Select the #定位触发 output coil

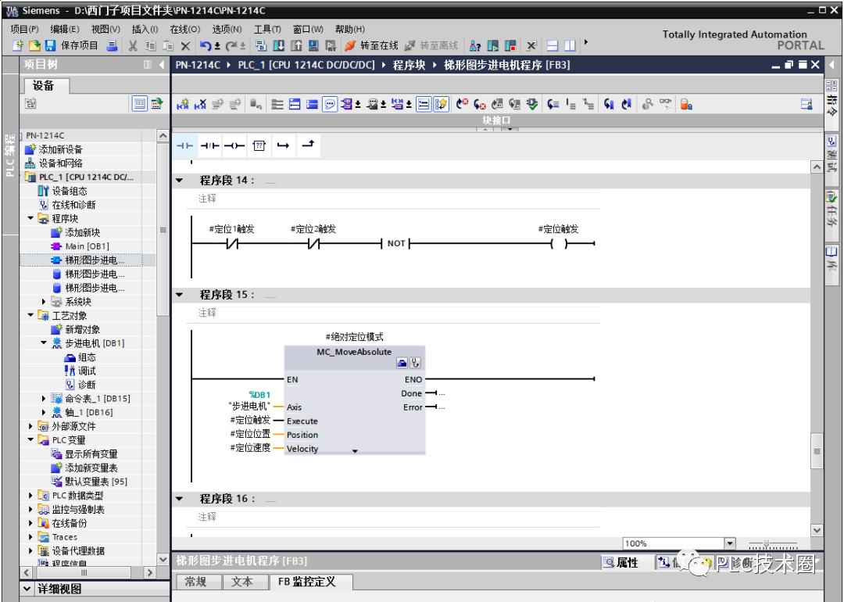tap(559, 243)
